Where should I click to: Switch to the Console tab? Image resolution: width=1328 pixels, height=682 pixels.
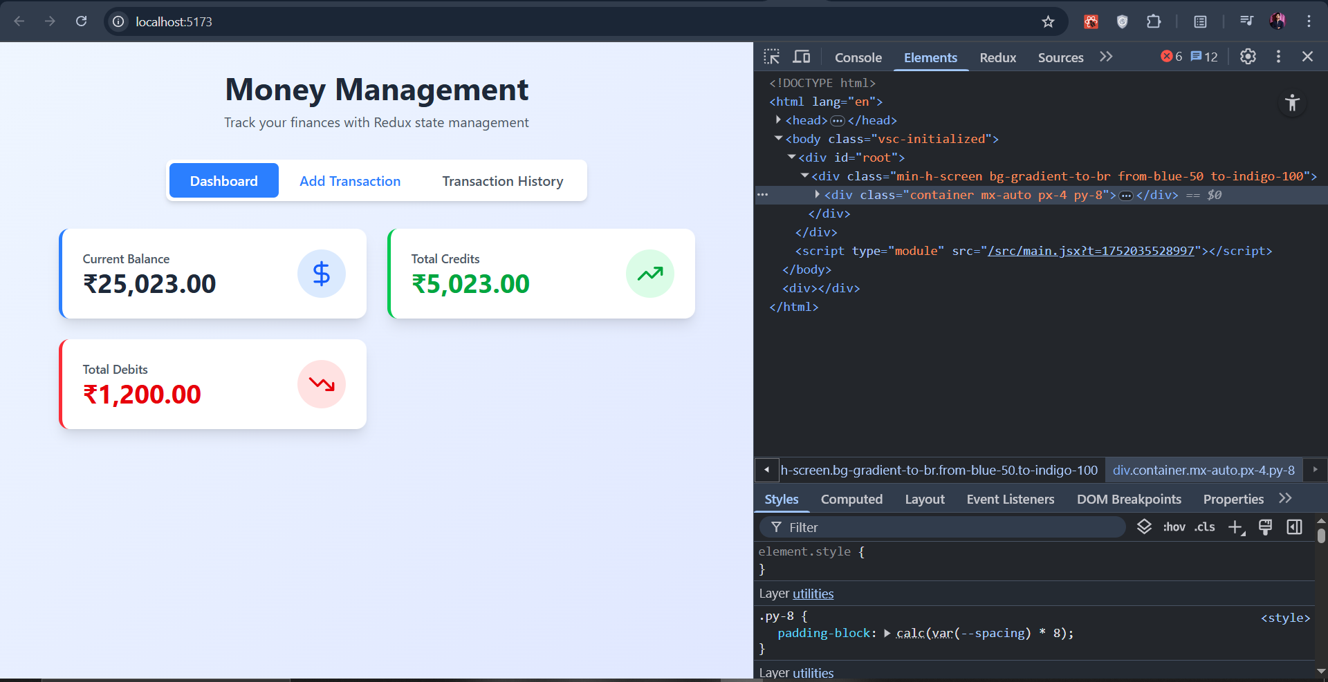click(858, 57)
